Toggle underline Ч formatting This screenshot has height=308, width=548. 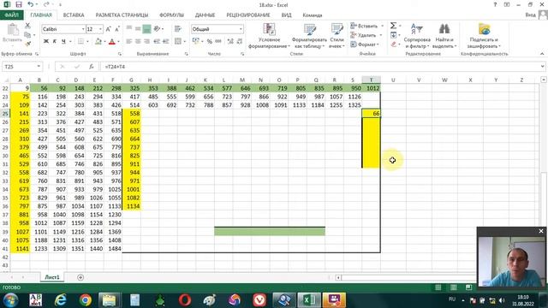pos(63,41)
